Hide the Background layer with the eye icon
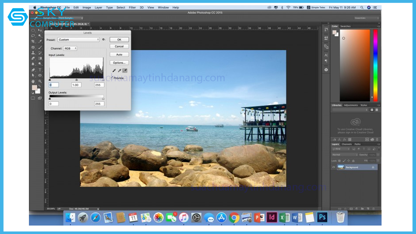416x234 pixels. (x=333, y=167)
